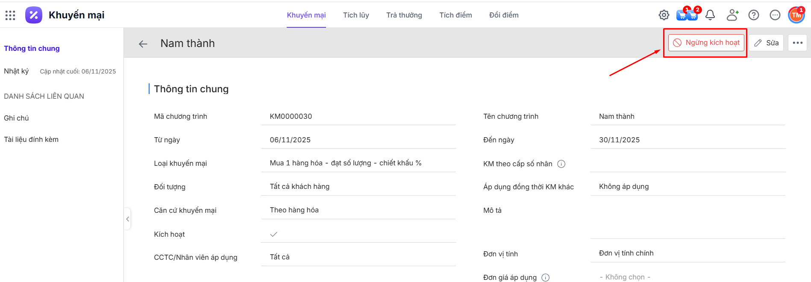Collapse the left sidebar panel
This screenshot has width=811, height=282.
click(127, 219)
